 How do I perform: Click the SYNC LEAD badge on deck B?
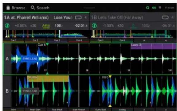pyautogui.click(x=30, y=91)
